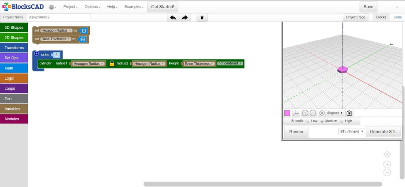
Task: Open the Examples menu
Action: coord(134,7)
